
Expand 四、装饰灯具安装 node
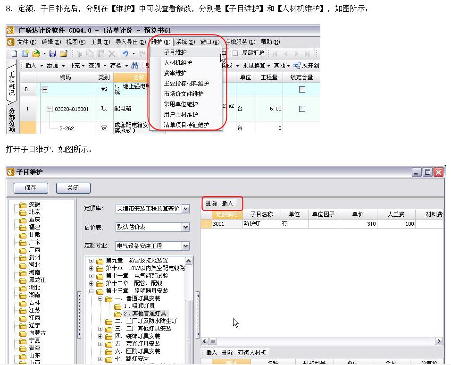click(x=100, y=336)
